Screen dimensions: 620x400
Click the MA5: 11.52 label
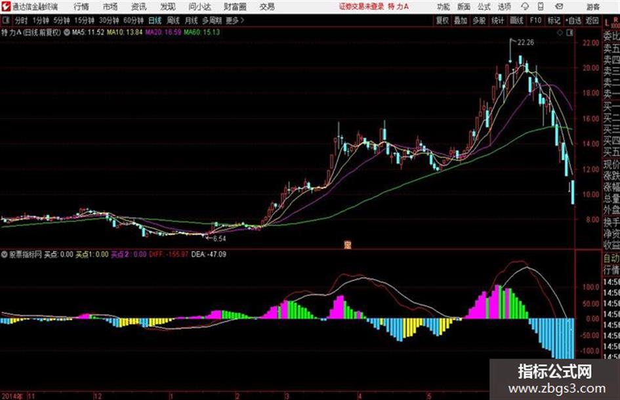[x=88, y=32]
